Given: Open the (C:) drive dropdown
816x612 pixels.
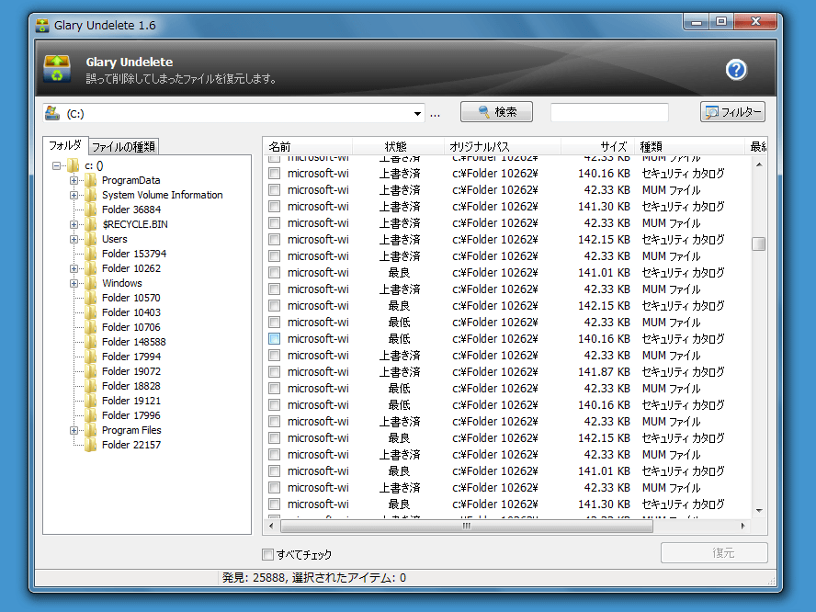Looking at the screenshot, I should (x=417, y=113).
